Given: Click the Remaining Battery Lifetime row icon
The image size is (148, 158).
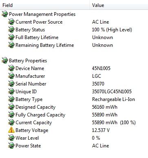Looking at the screenshot, I should (x=11, y=45).
